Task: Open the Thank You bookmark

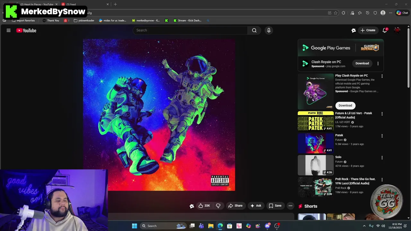Action: pyautogui.click(x=51, y=21)
